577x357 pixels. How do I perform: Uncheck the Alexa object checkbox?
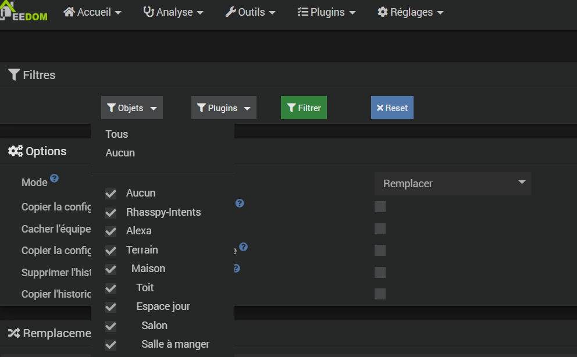click(x=111, y=231)
